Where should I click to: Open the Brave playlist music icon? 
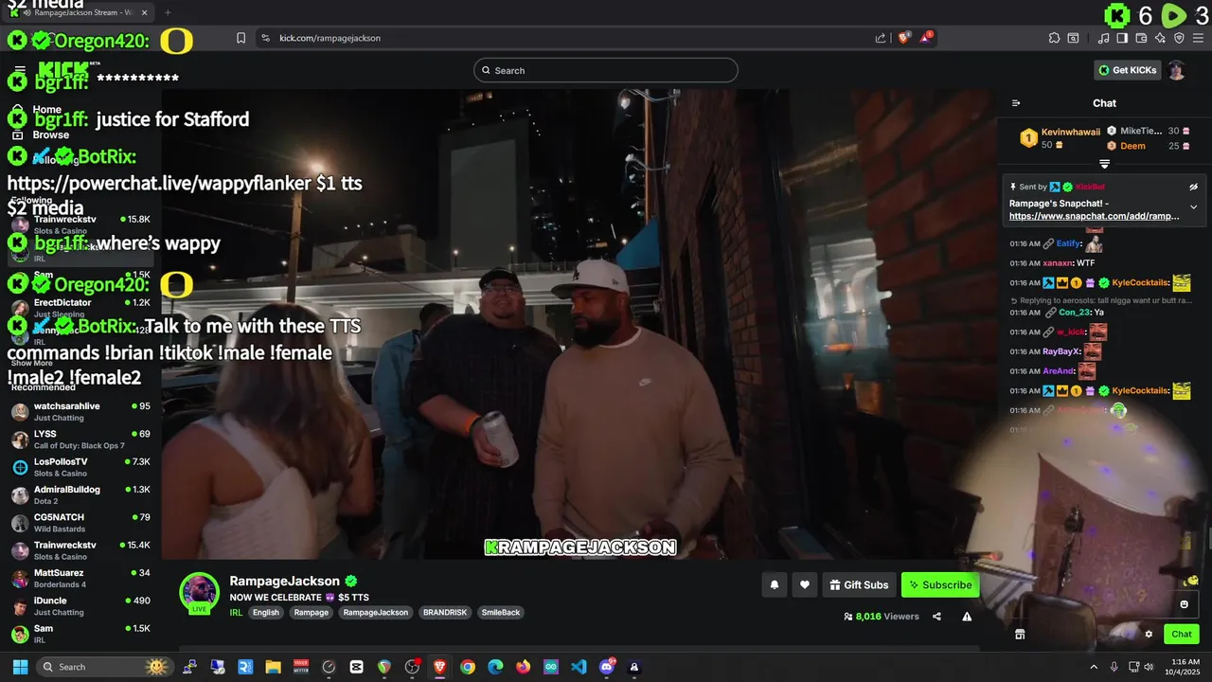pos(1104,38)
